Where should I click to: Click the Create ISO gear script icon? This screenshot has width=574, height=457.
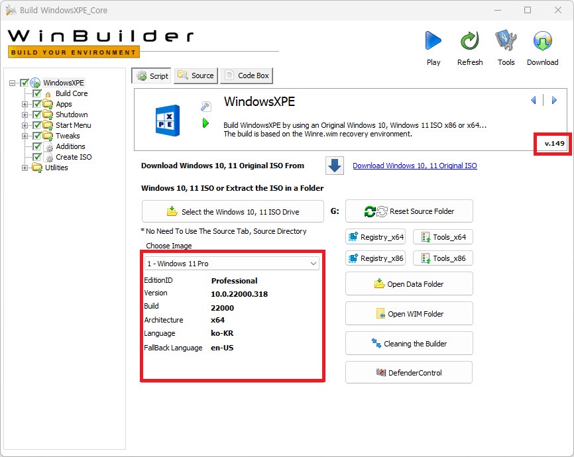pyautogui.click(x=48, y=158)
